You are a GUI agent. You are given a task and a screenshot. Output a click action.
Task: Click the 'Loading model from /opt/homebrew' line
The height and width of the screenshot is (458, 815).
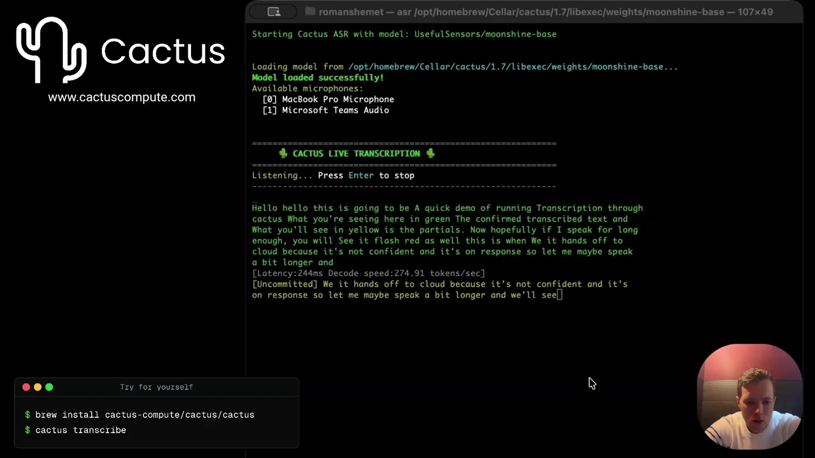click(465, 67)
